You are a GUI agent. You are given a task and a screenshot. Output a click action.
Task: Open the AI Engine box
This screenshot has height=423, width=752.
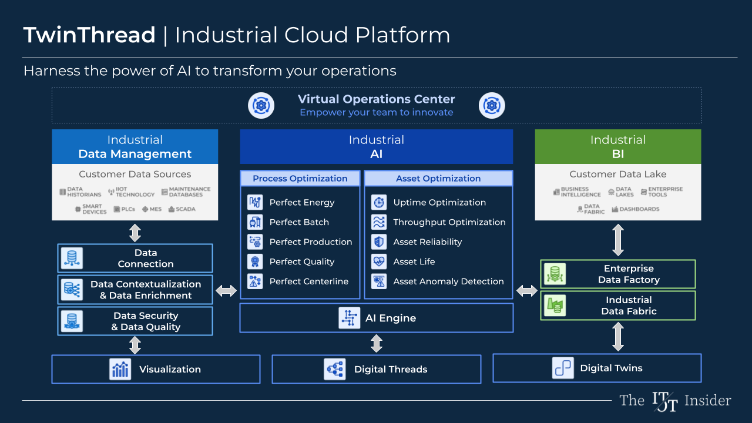tap(377, 318)
